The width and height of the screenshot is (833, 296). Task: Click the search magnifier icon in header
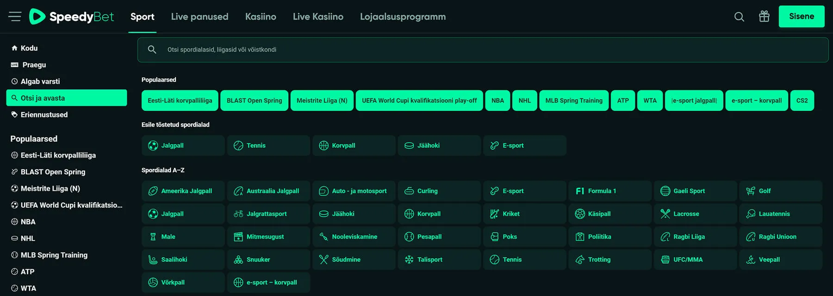(739, 17)
